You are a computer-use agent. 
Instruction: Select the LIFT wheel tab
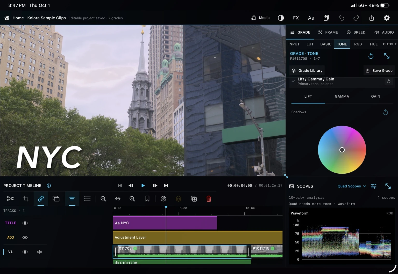pyautogui.click(x=308, y=96)
